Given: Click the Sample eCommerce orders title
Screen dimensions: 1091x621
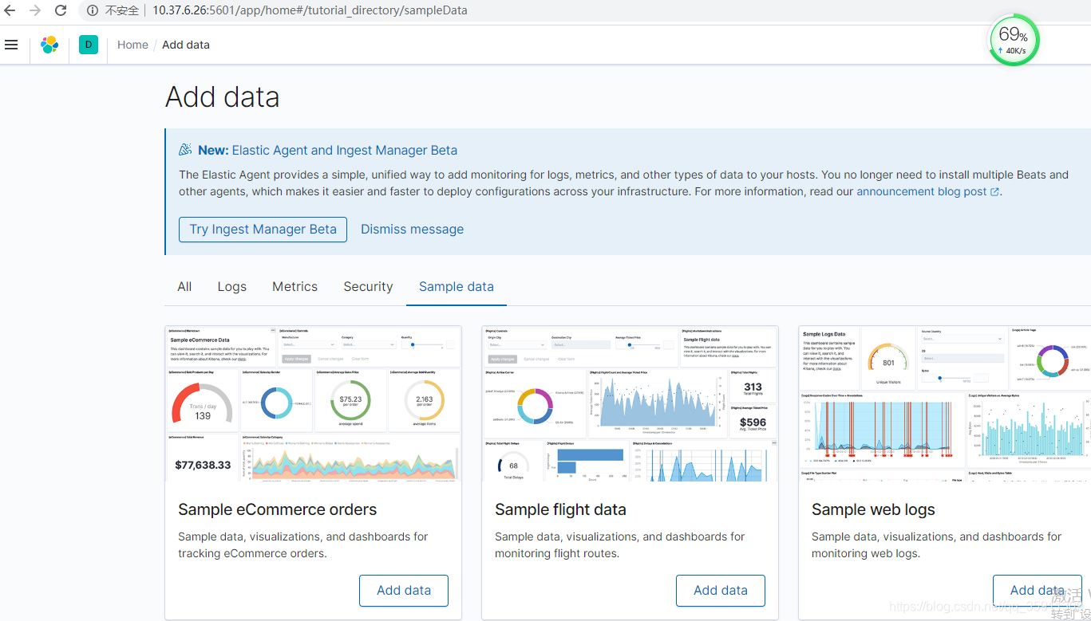Looking at the screenshot, I should 277,509.
